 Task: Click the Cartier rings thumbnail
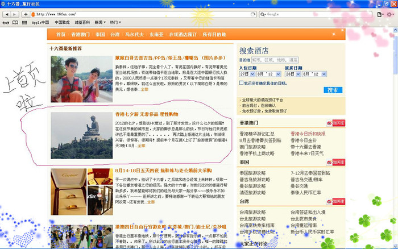click(x=81, y=192)
